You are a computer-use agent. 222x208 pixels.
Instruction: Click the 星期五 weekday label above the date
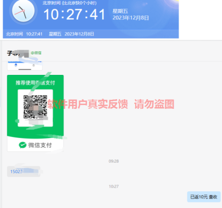pos(120,11)
